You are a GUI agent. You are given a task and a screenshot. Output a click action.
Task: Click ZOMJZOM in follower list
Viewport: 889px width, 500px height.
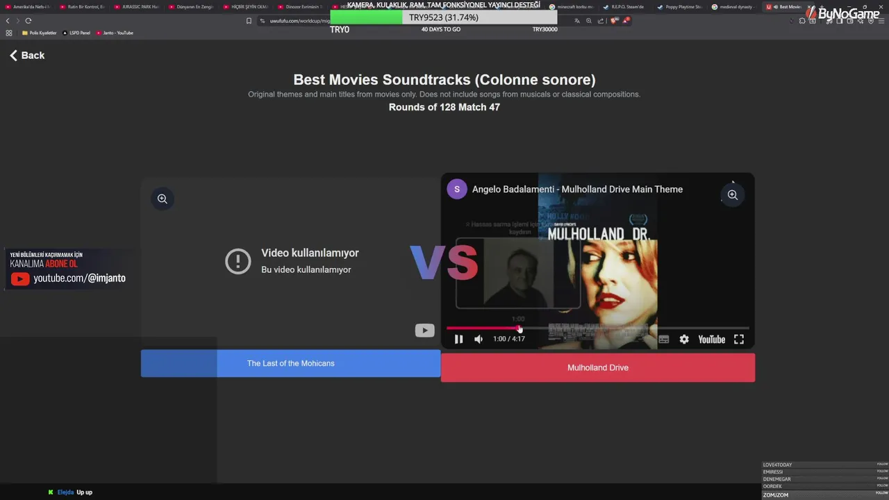[x=776, y=494]
